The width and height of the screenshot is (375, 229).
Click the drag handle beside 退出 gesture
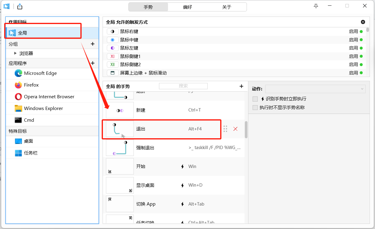225,129
